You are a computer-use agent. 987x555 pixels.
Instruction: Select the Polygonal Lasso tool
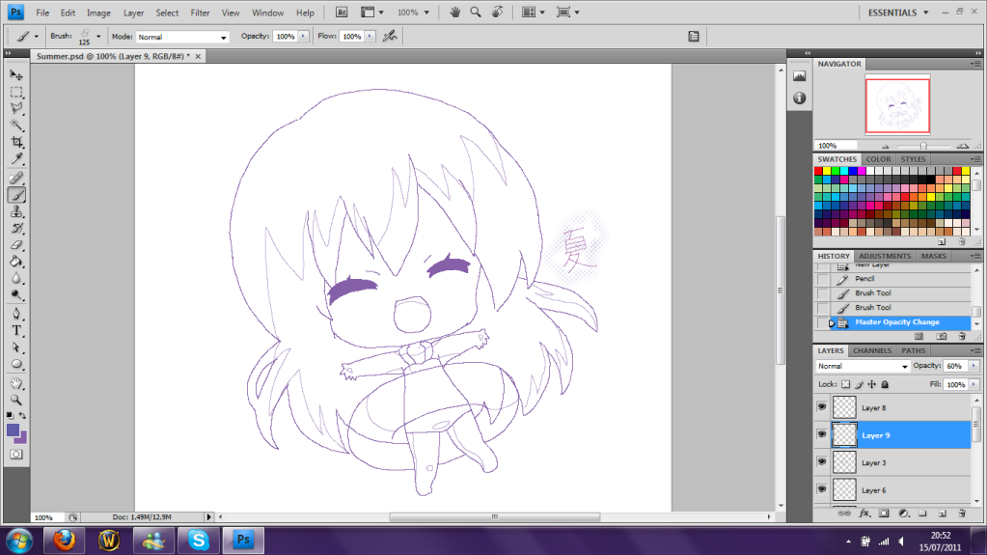16,108
